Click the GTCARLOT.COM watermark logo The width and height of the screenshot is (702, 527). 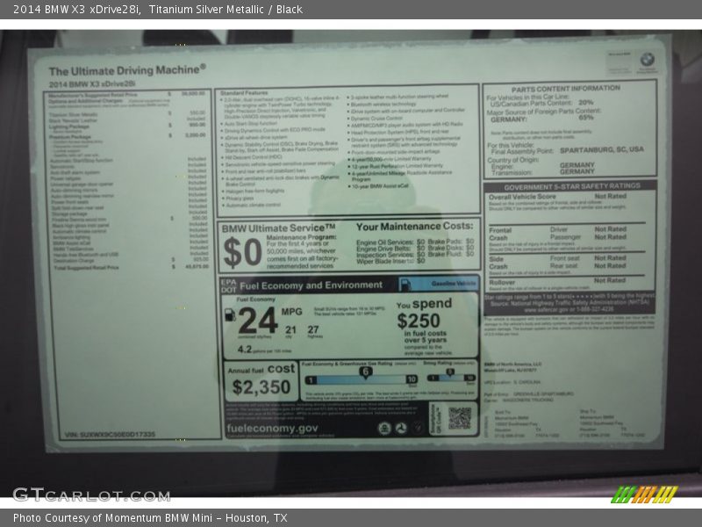(90, 495)
